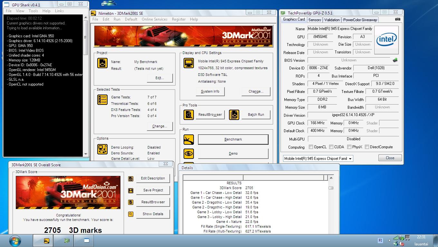Enable the OpenCL checkbox in GPU-Z
This screenshot has height=247, width=438.
(x=311, y=147)
